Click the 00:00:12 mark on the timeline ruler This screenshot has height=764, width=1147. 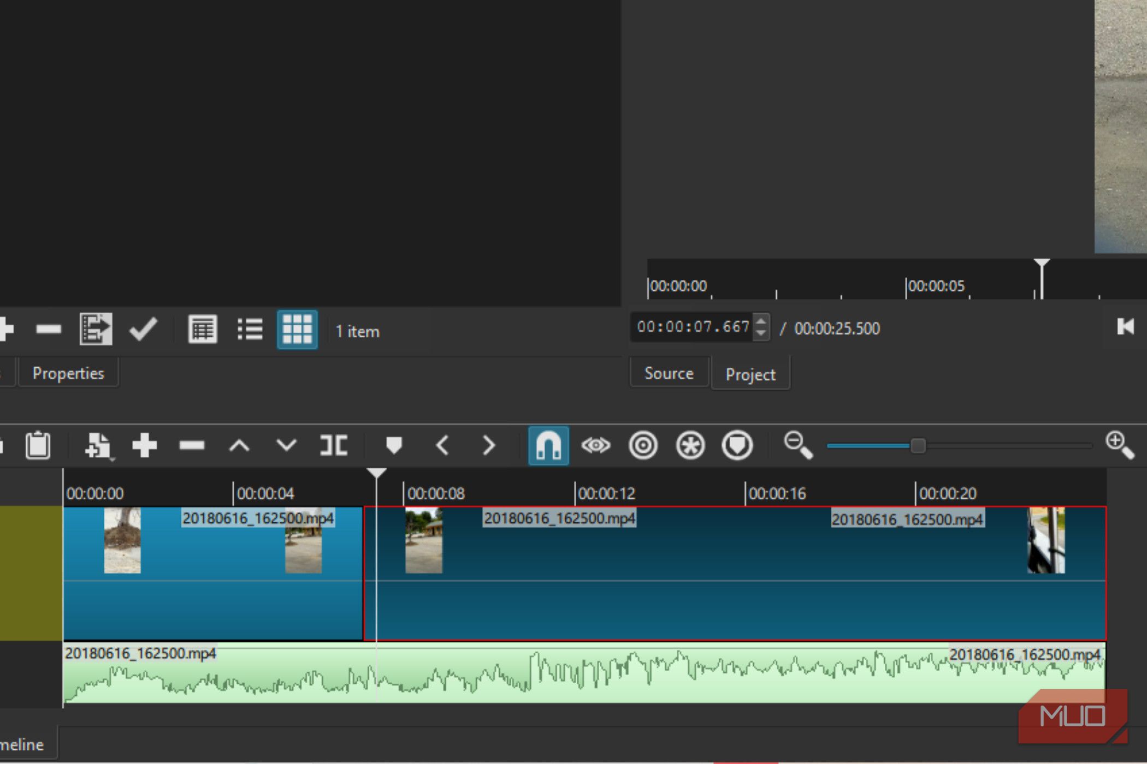click(606, 493)
